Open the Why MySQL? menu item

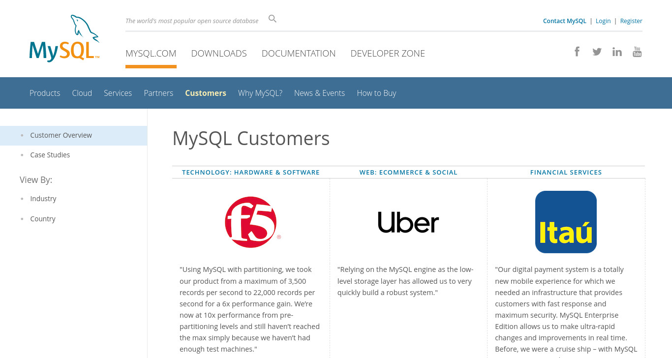click(260, 93)
